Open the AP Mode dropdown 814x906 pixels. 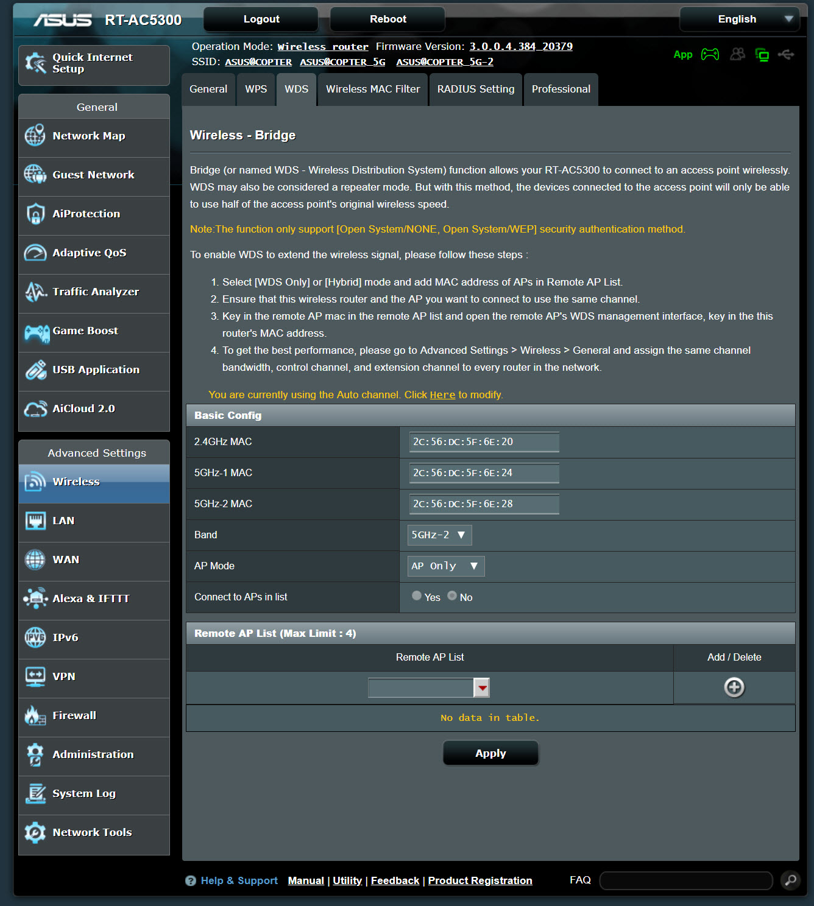[x=446, y=566]
